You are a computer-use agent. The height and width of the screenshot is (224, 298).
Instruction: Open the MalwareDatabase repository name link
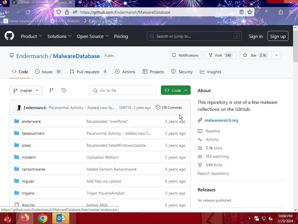click(77, 56)
